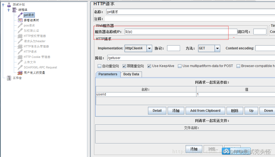Click the 测试计划 flask icon
275x157 pixels.
pos(9,5)
